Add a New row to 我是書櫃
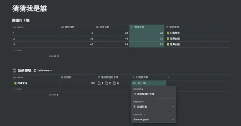241x126 pixels. click(17, 89)
